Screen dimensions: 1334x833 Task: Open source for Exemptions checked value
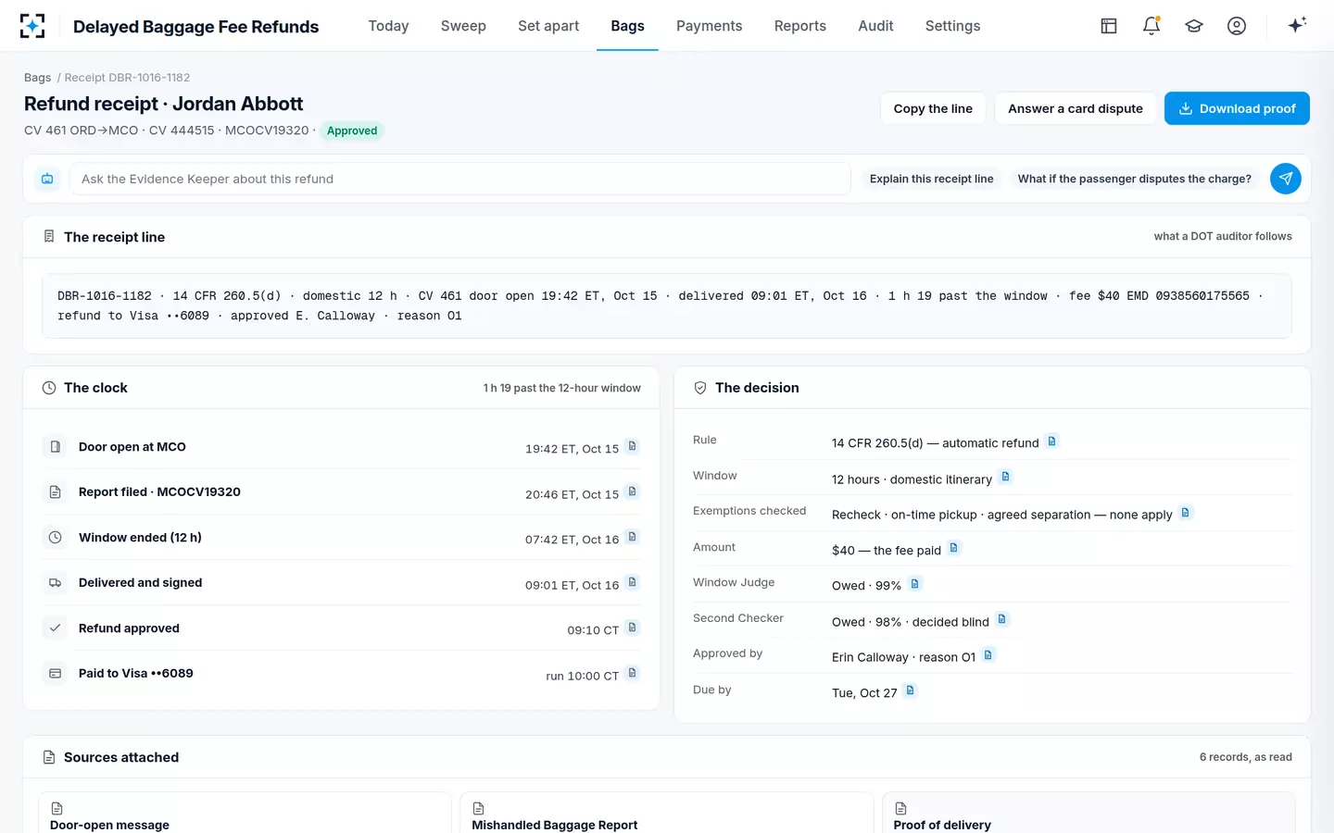coord(1186,512)
